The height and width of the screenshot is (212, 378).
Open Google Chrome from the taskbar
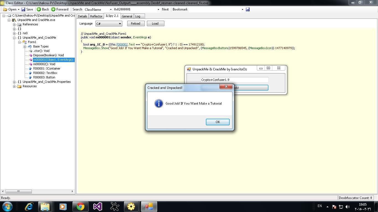click(81, 206)
